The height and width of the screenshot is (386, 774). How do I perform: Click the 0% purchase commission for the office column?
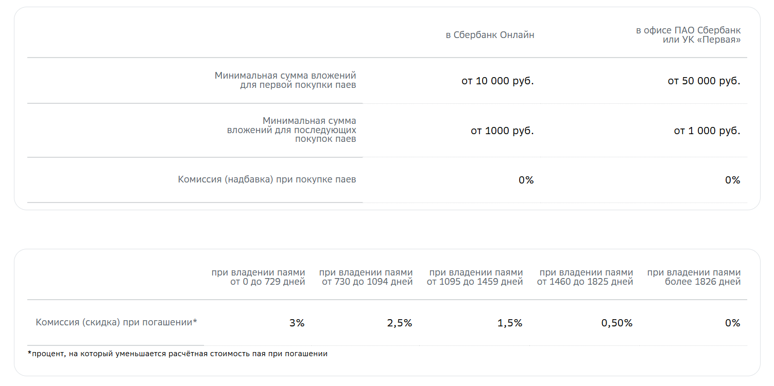732,180
